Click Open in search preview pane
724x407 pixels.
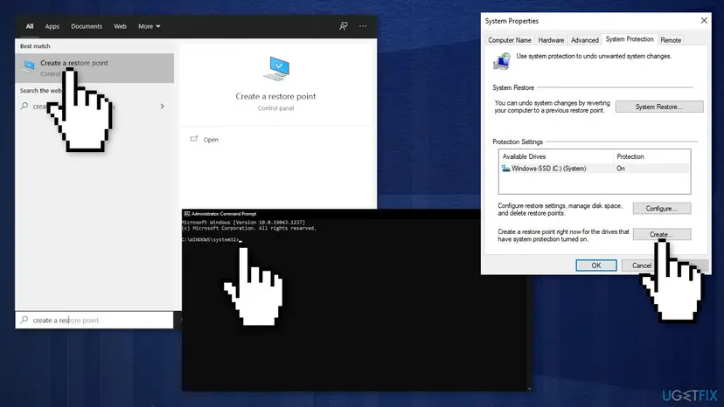[x=211, y=140]
